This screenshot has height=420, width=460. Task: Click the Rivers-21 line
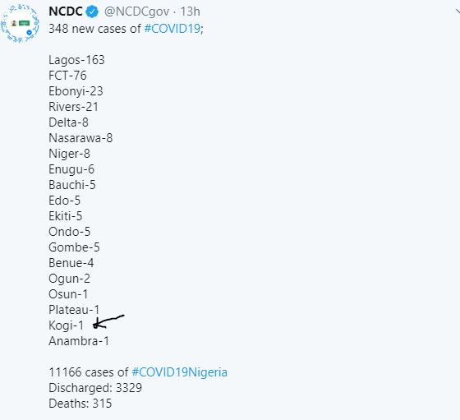(73, 107)
